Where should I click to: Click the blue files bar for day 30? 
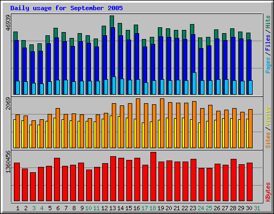click(249, 60)
